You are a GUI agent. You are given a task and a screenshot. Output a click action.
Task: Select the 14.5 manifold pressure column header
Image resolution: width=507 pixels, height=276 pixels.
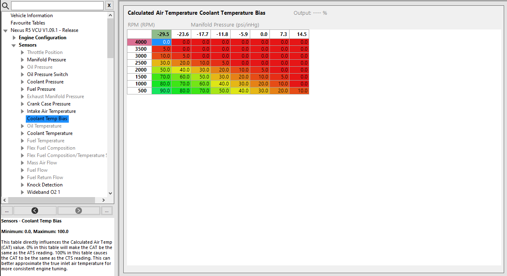[x=299, y=34]
